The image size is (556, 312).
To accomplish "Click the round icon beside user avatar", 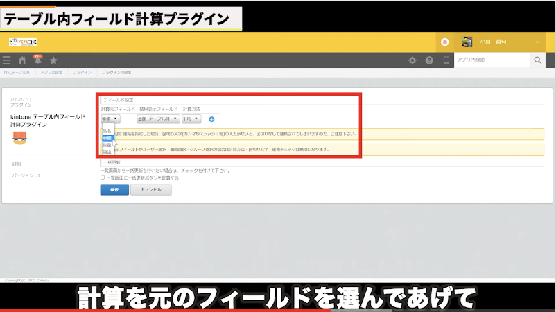I will pyautogui.click(x=446, y=42).
